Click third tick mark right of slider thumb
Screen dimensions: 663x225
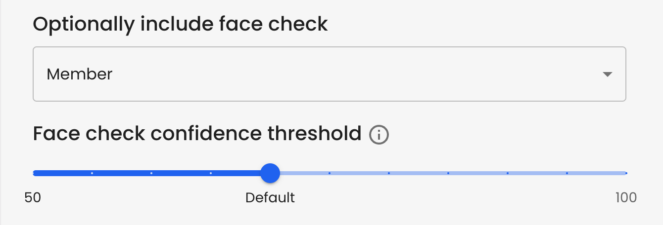448,173
